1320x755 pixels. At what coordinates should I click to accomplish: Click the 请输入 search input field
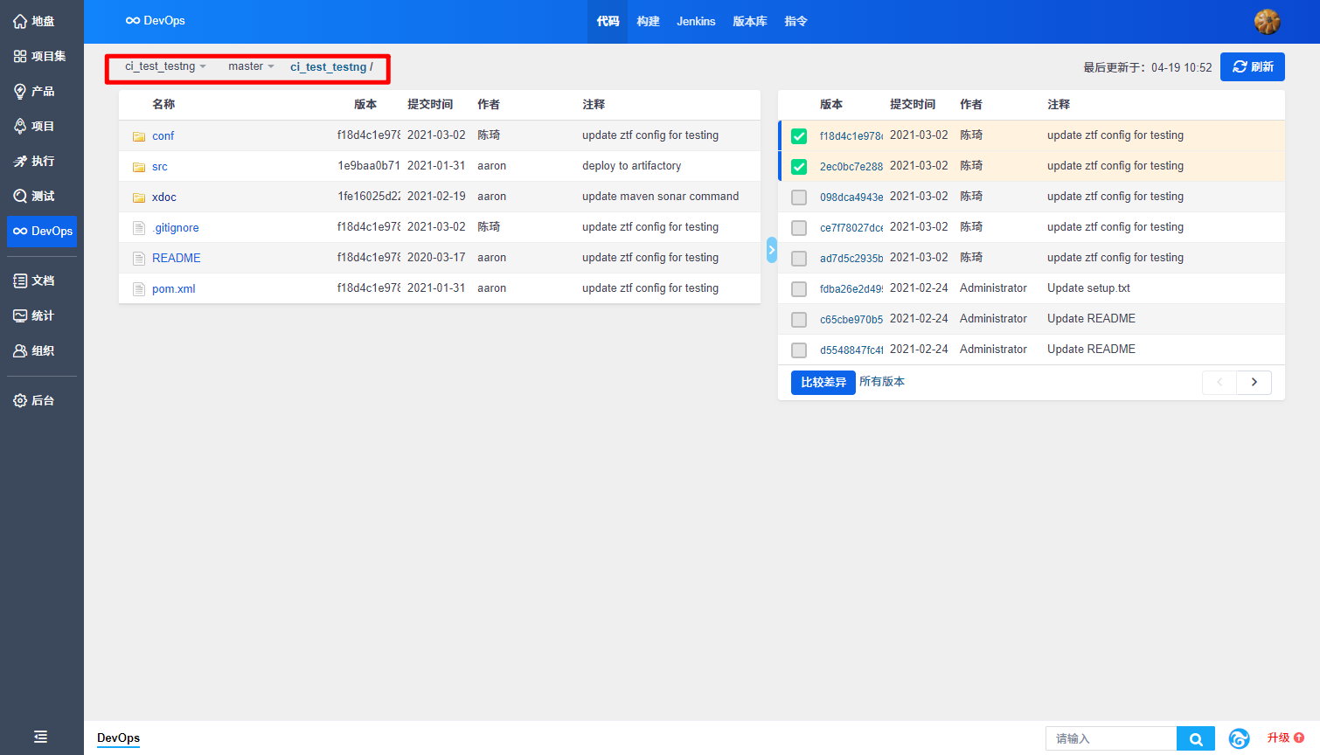1110,738
